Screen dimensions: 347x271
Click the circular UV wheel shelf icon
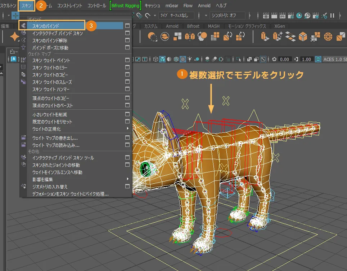point(328,36)
